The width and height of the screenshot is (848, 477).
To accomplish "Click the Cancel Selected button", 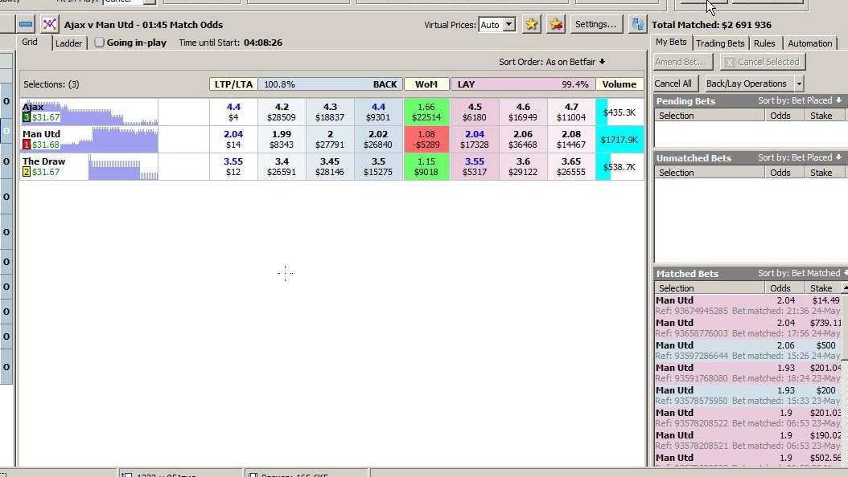I will click(x=763, y=62).
